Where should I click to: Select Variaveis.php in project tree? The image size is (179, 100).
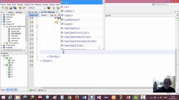(x=15, y=38)
